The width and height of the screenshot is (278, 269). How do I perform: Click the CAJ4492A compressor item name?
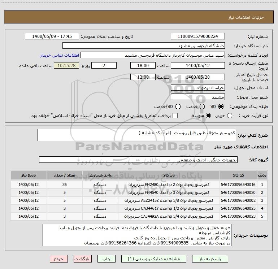tap(169, 217)
